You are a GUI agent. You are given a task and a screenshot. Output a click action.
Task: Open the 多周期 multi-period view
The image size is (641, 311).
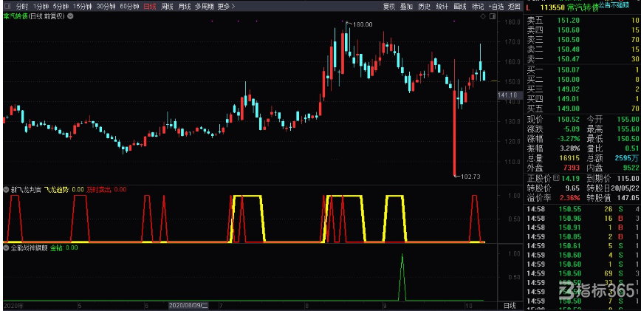pyautogui.click(x=204, y=6)
